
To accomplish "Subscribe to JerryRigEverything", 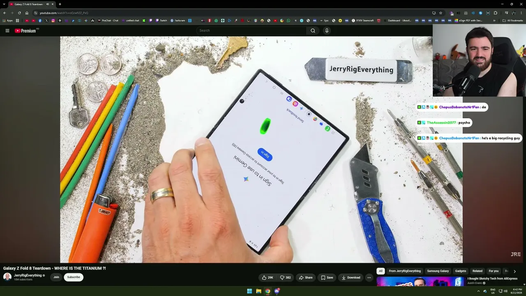I will (74, 277).
